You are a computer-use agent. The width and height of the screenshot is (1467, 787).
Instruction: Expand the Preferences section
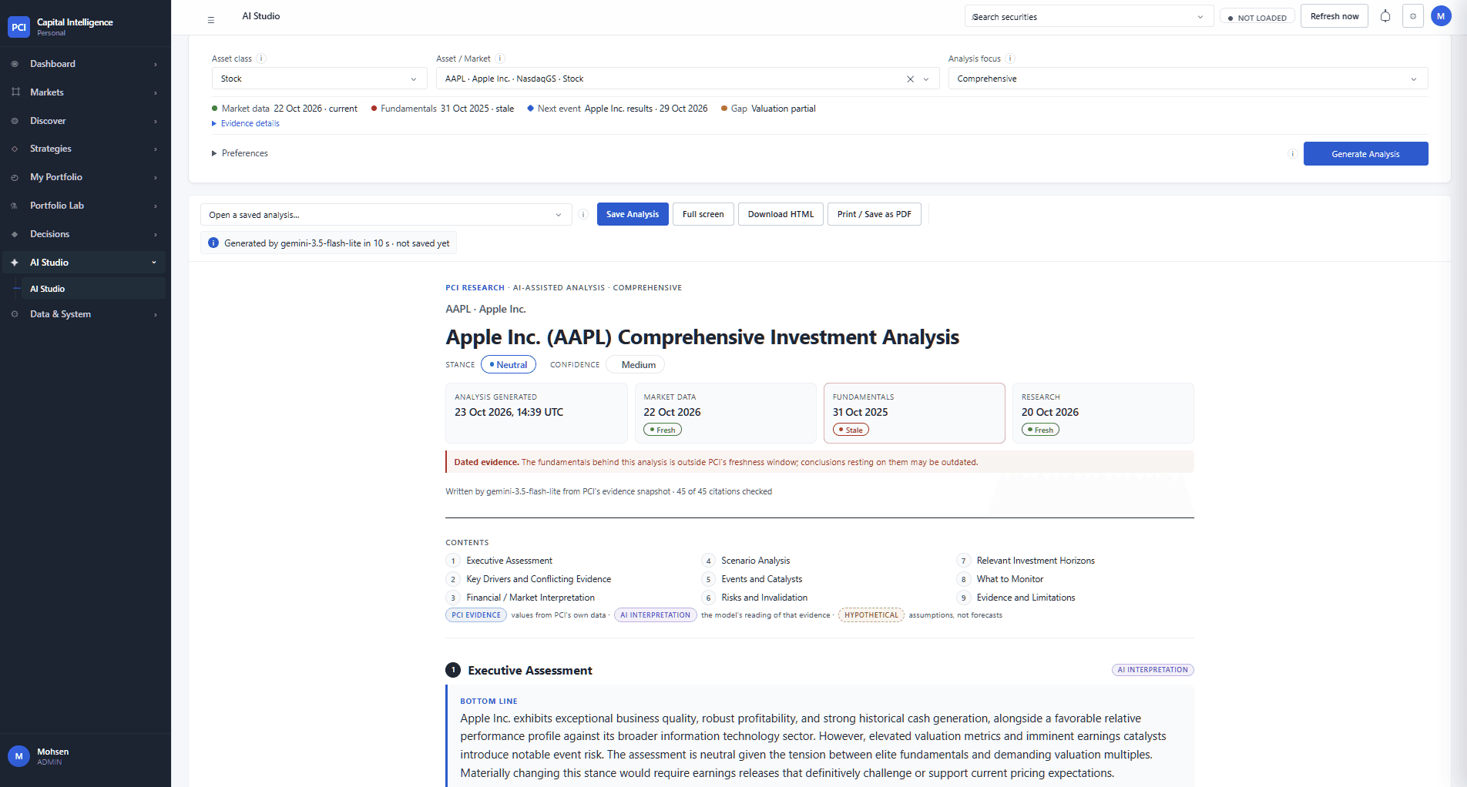click(x=240, y=153)
